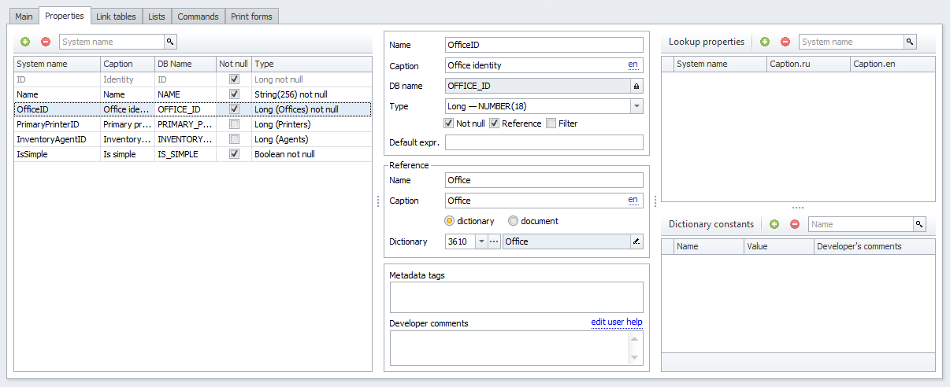Screen dimensions: 950x387
Task: Uncheck the Reference checkbox
Action: tap(495, 123)
